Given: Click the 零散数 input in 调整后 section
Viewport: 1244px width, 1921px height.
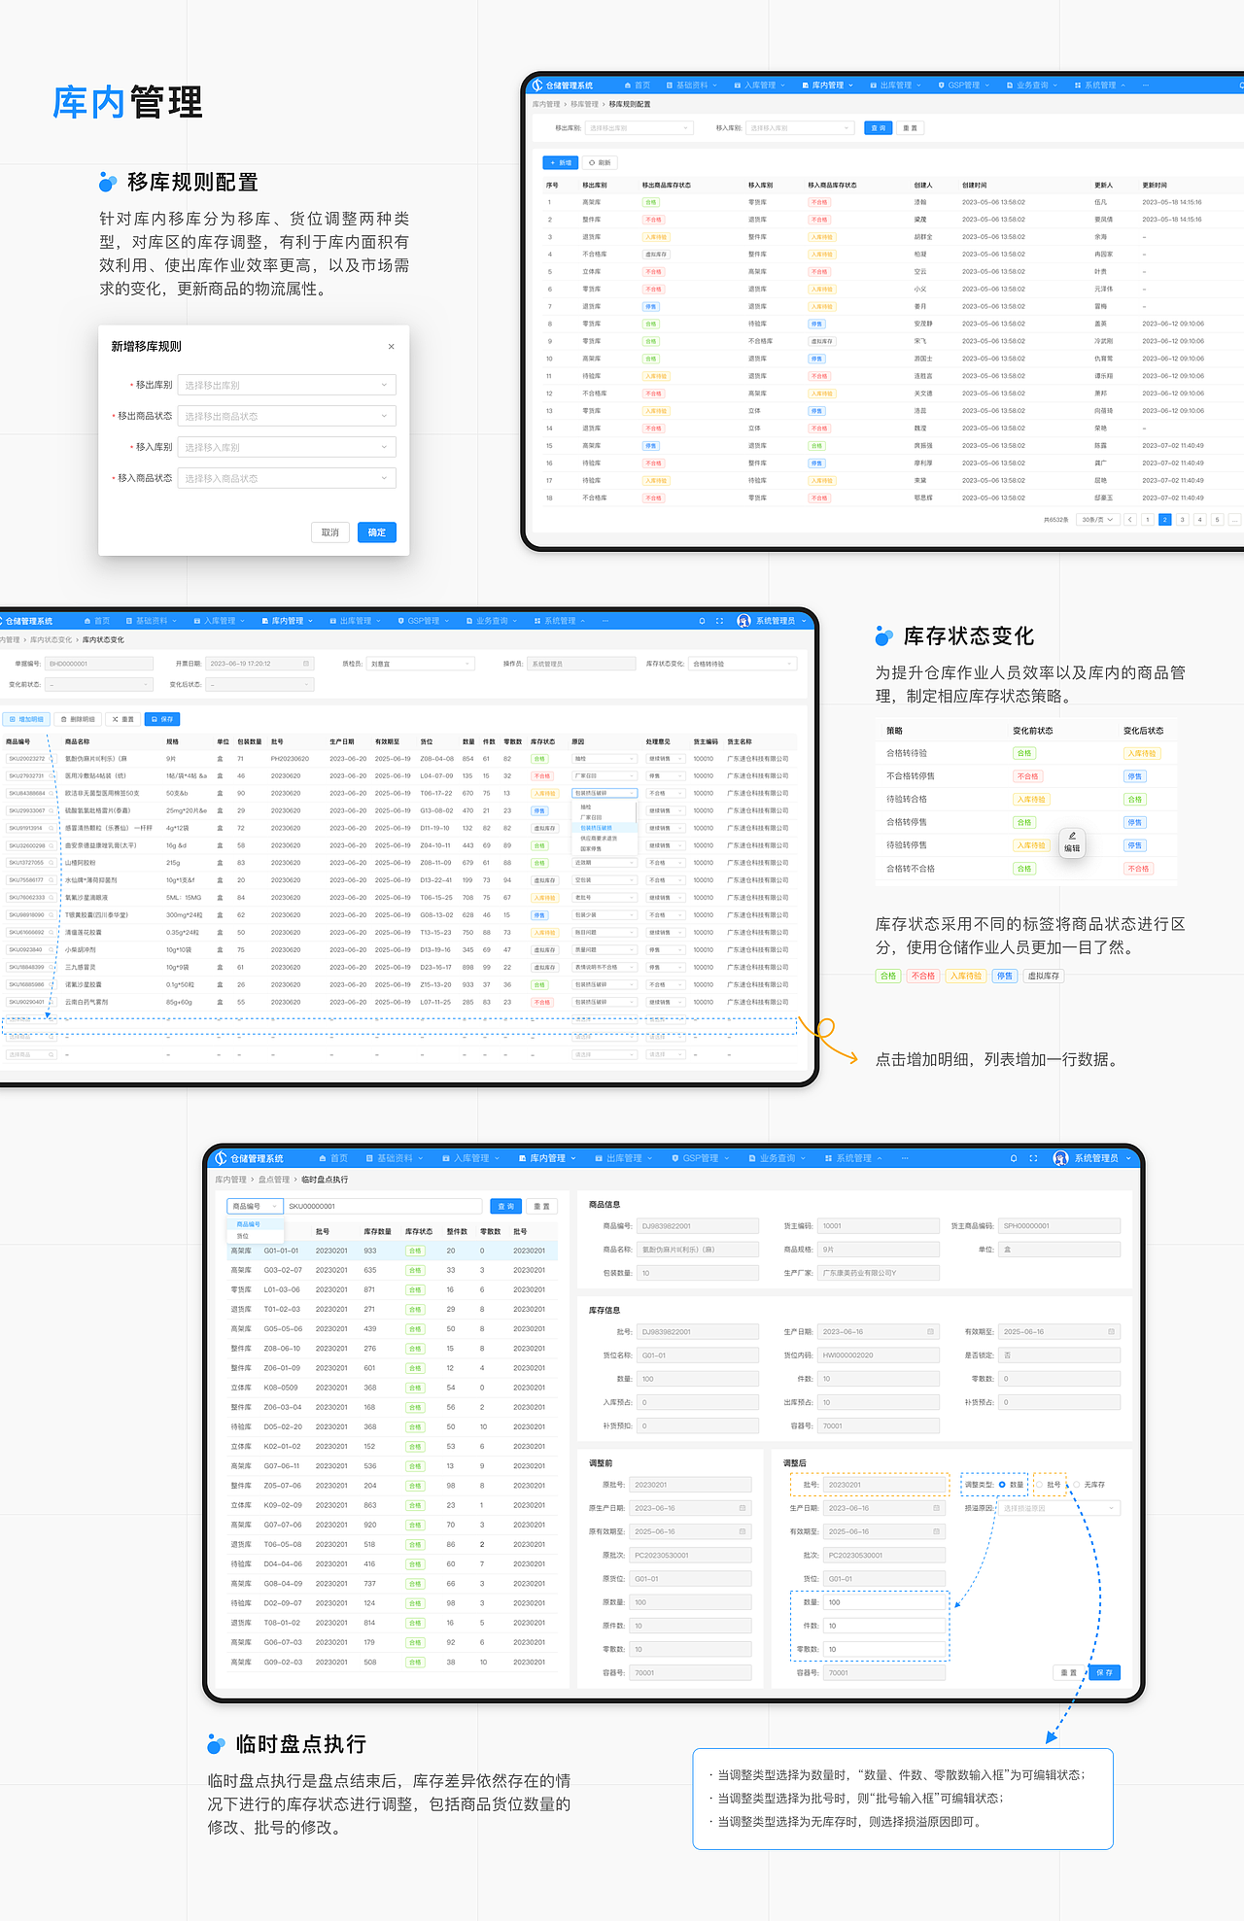Looking at the screenshot, I should 884,1649.
